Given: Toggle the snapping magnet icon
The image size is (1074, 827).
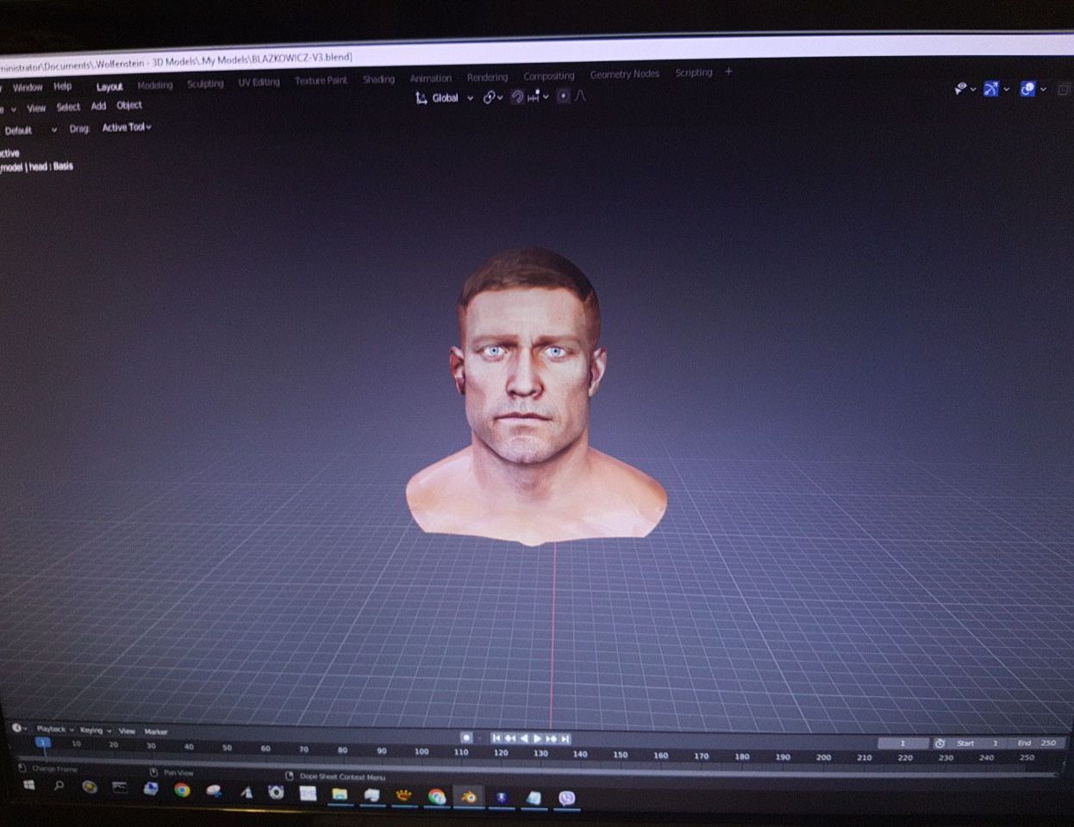Looking at the screenshot, I should click(x=517, y=96).
